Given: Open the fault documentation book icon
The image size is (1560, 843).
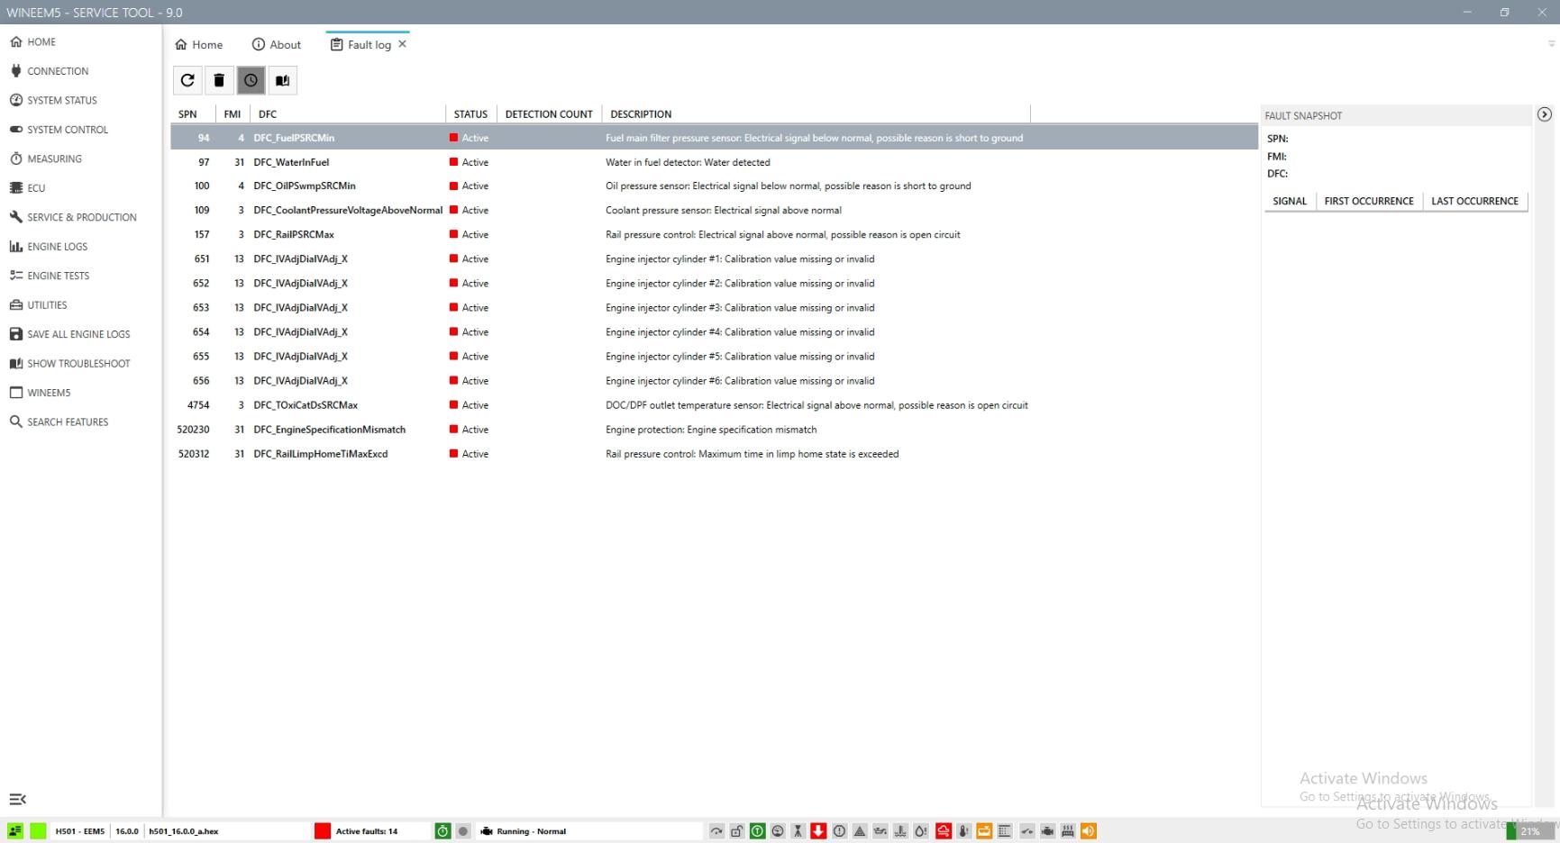Looking at the screenshot, I should [282, 80].
